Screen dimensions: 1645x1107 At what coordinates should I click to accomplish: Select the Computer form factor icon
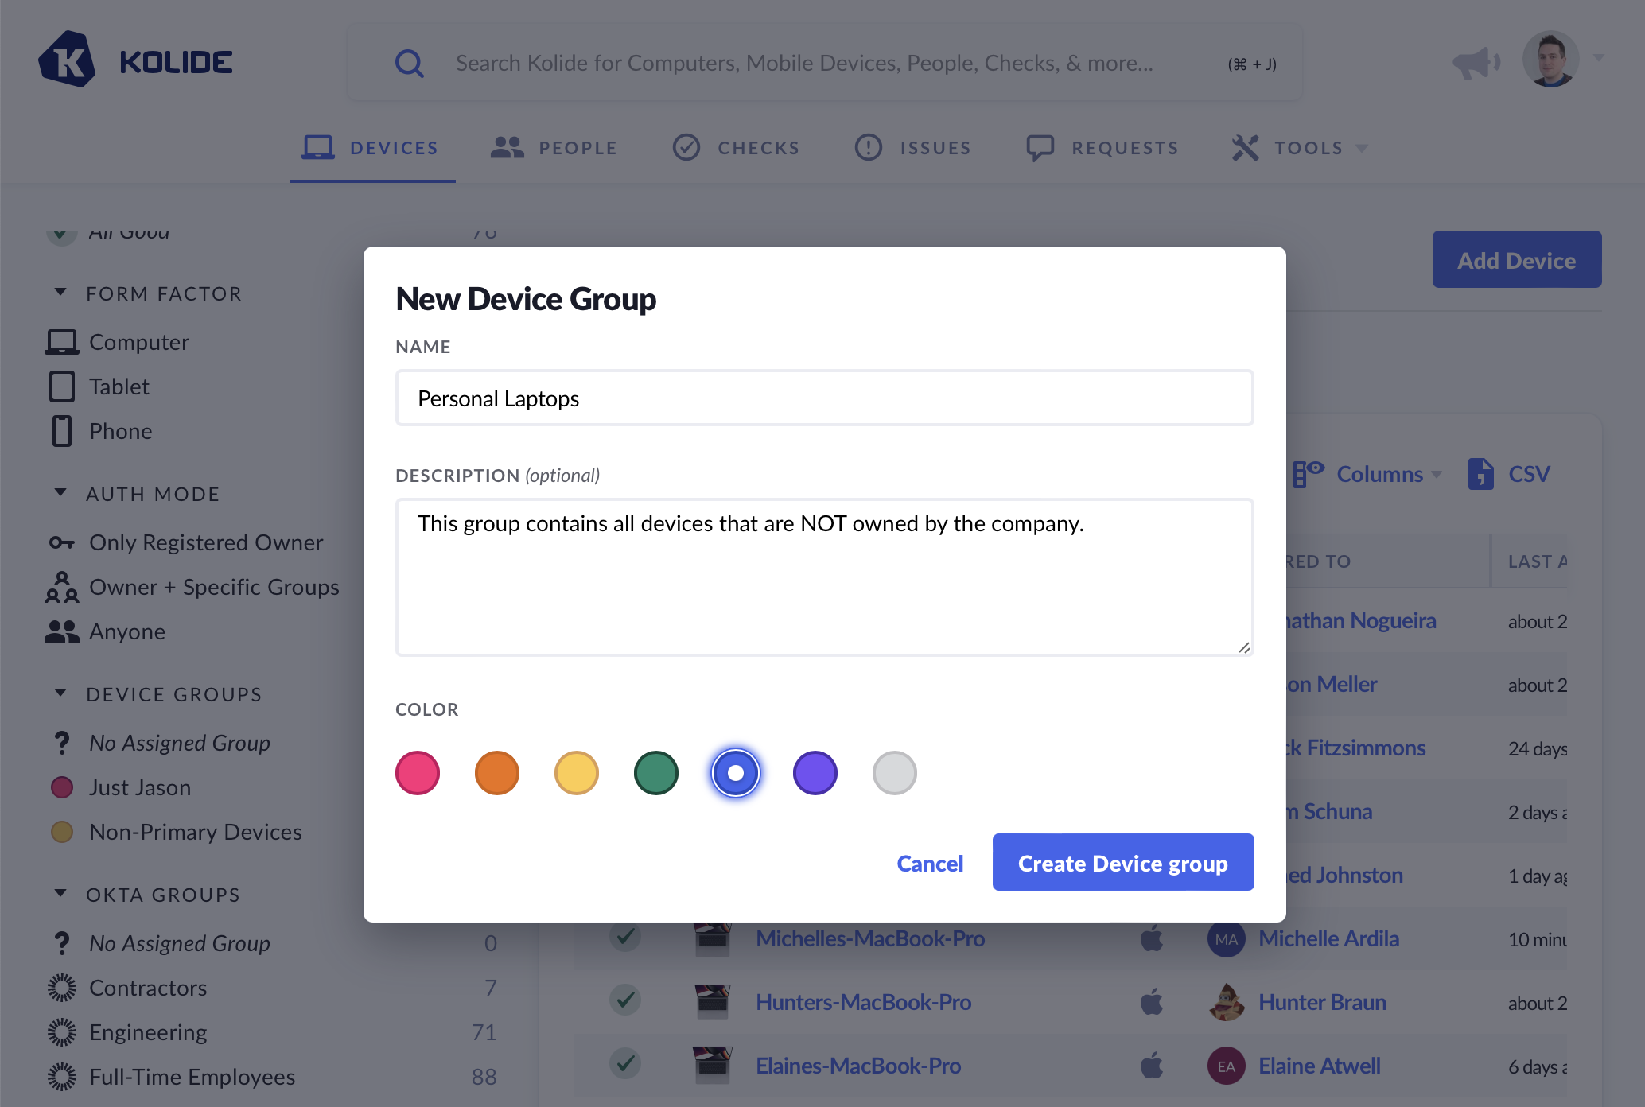point(62,342)
